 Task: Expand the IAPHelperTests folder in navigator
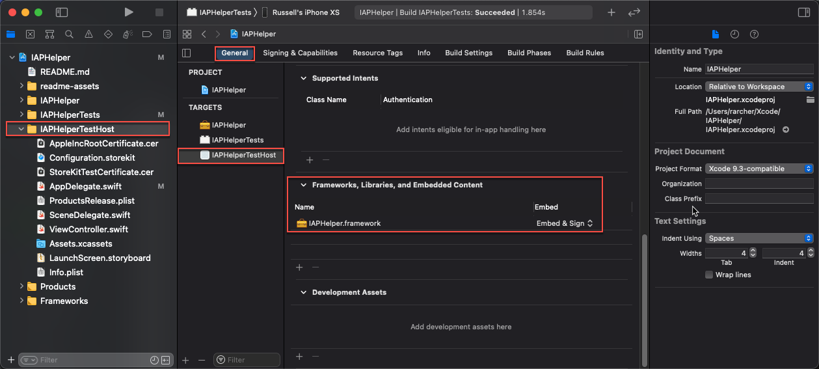21,115
